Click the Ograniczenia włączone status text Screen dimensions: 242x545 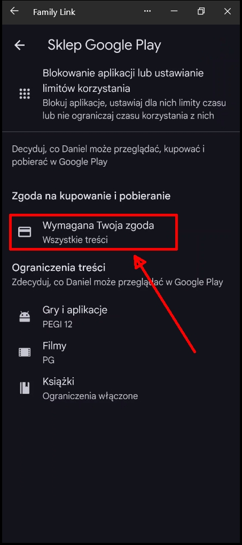click(90, 396)
